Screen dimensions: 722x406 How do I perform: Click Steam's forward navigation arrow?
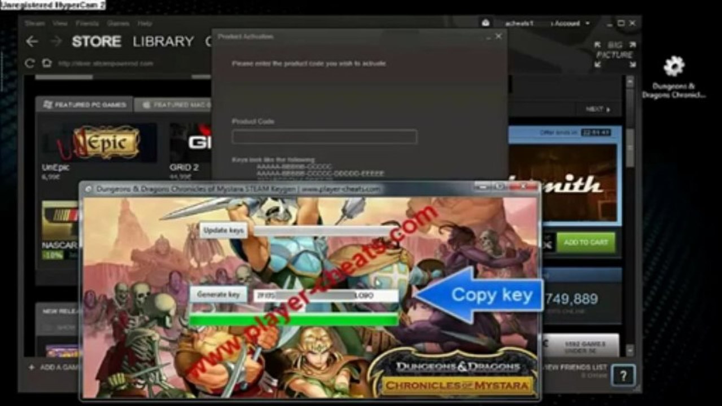click(x=55, y=42)
